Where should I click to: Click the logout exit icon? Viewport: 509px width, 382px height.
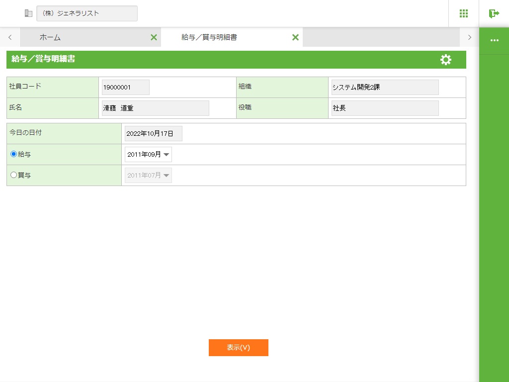494,13
